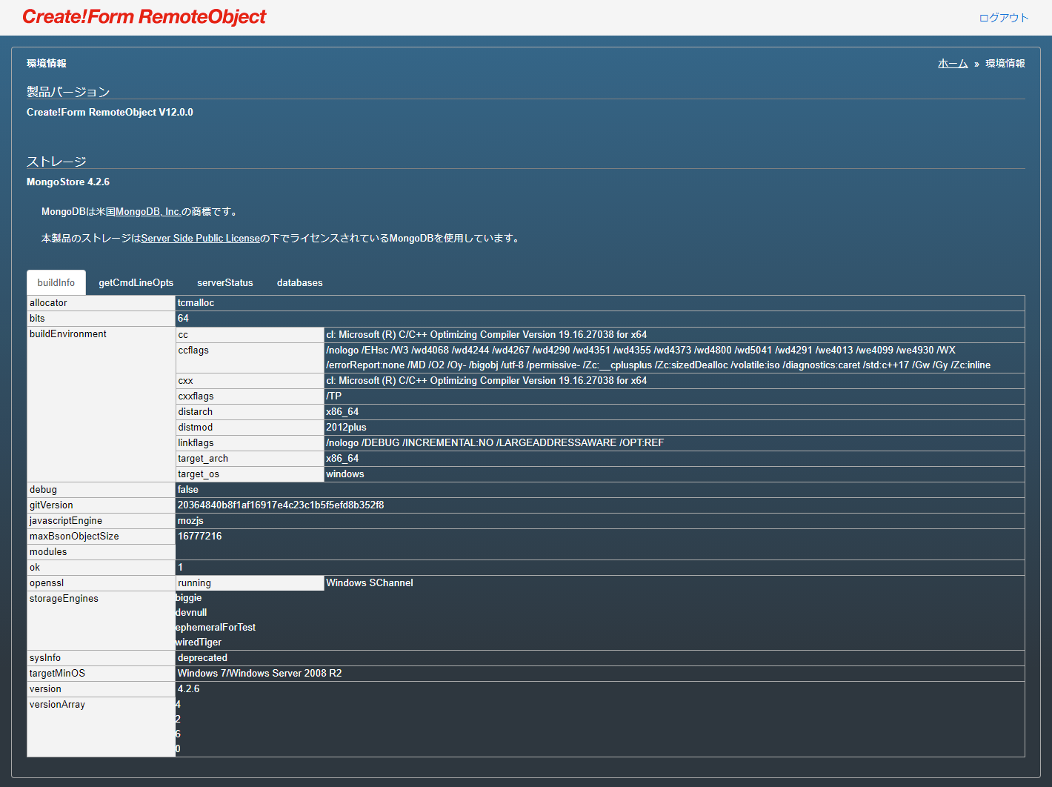Image resolution: width=1052 pixels, height=787 pixels.
Task: Click the ストレージ section heading
Action: pos(56,162)
